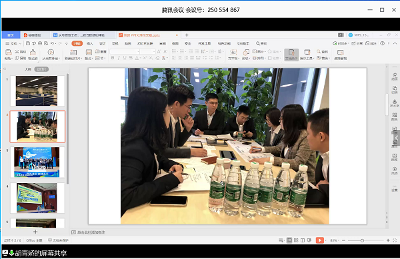The height and width of the screenshot is (259, 400).
Task: Collapse the slide panel with double chevron
Action: tap(5, 69)
